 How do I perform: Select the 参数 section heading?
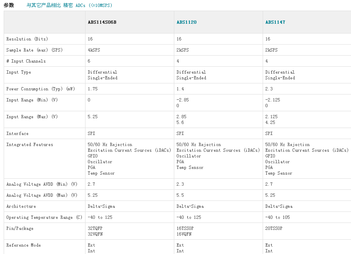9,5
